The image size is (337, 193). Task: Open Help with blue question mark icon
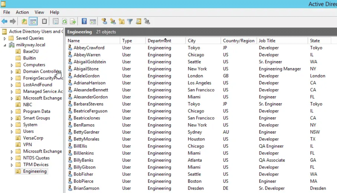click(84, 21)
